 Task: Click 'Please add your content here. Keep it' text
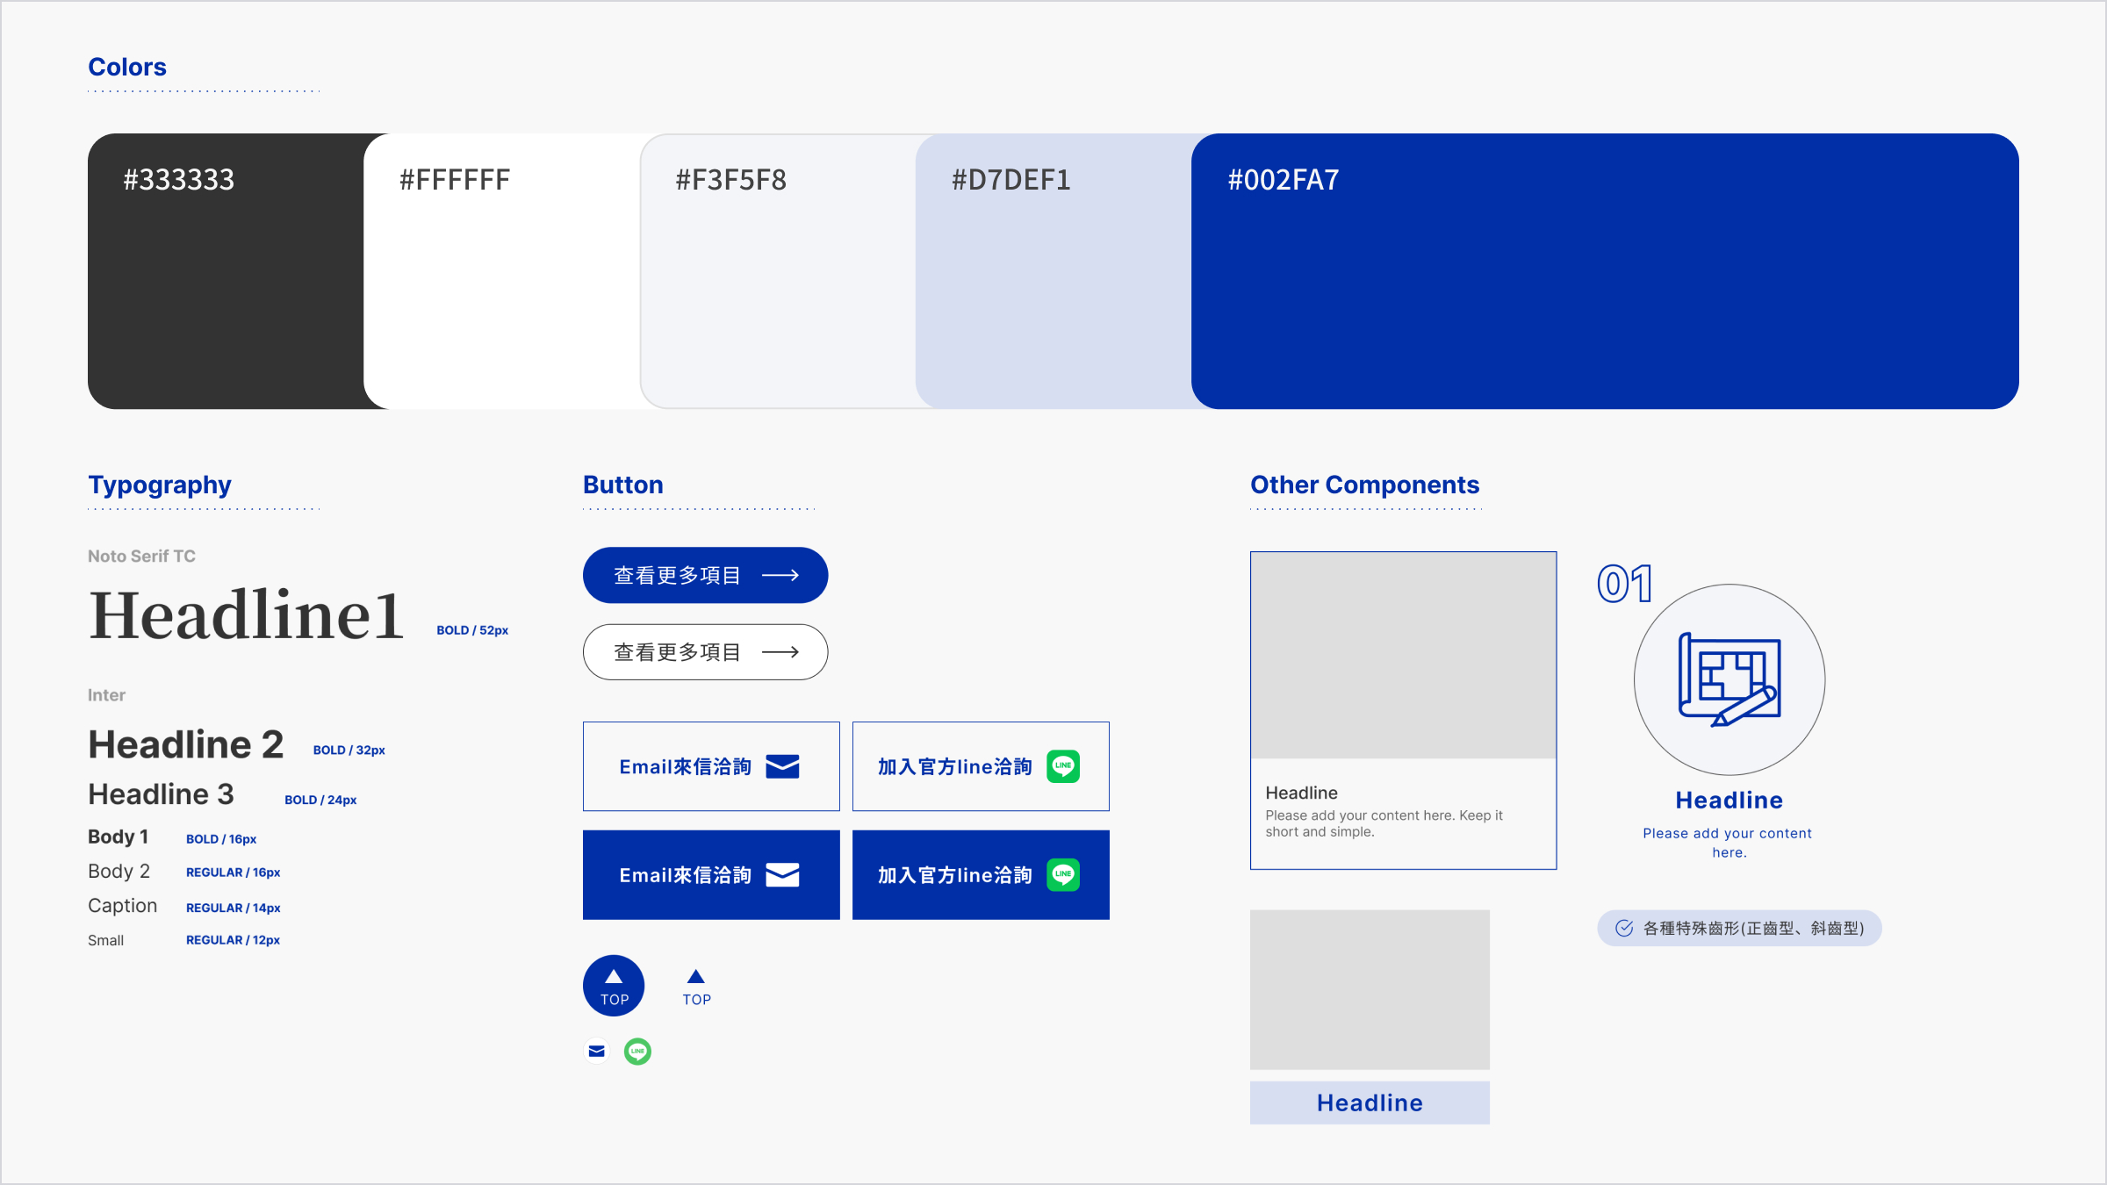1384,815
